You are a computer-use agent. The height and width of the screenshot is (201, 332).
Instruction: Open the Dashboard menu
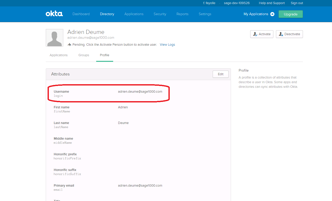click(81, 14)
